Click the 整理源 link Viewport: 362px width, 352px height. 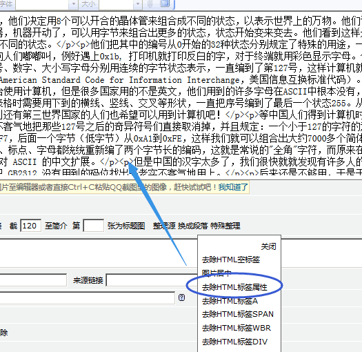(x=164, y=226)
